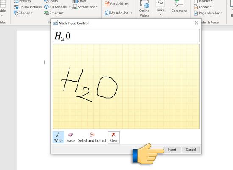Expand My Add-ins dropdown arrow
Image resolution: width=233 pixels, height=170 pixels.
131,13
